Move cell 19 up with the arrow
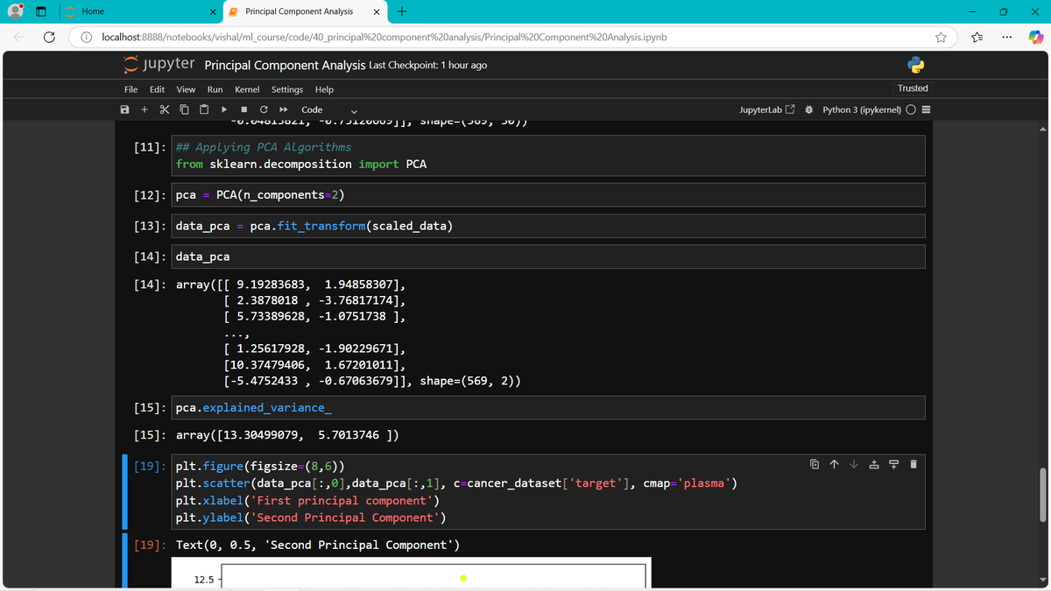Image resolution: width=1051 pixels, height=591 pixels. click(834, 464)
